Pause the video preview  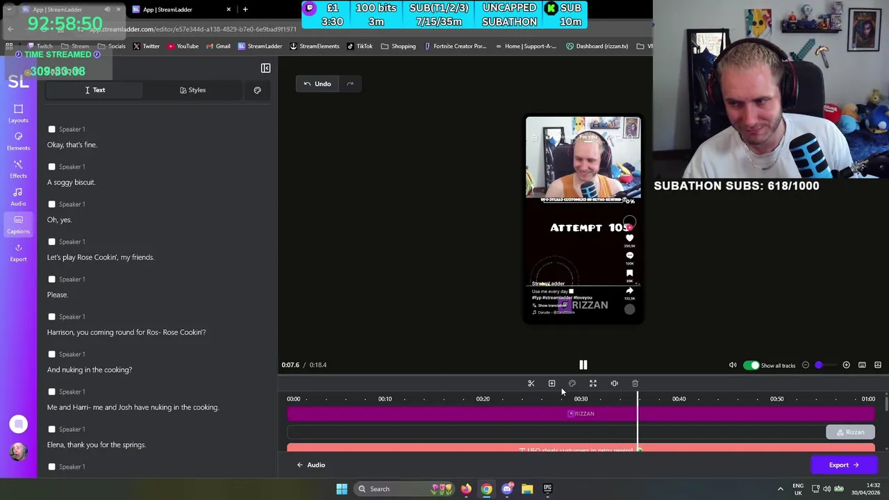click(583, 365)
